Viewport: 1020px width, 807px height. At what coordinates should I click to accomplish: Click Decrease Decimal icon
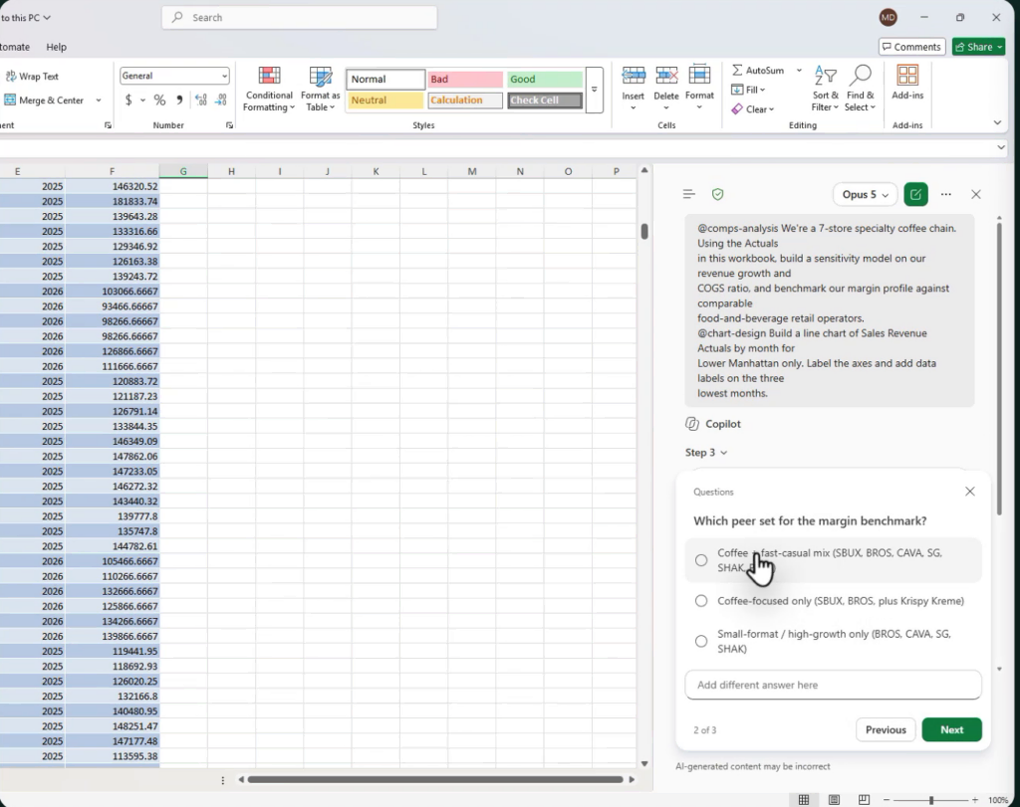pyautogui.click(x=220, y=101)
